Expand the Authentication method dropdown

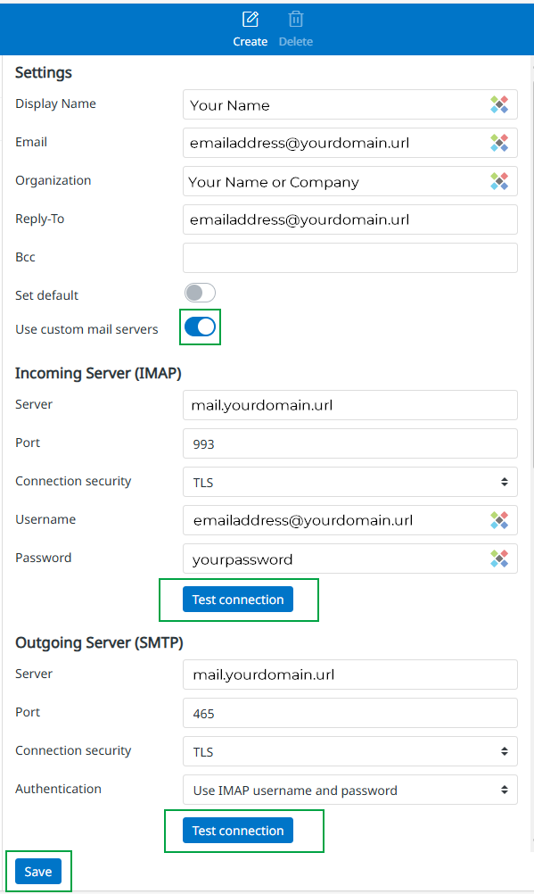(x=350, y=790)
